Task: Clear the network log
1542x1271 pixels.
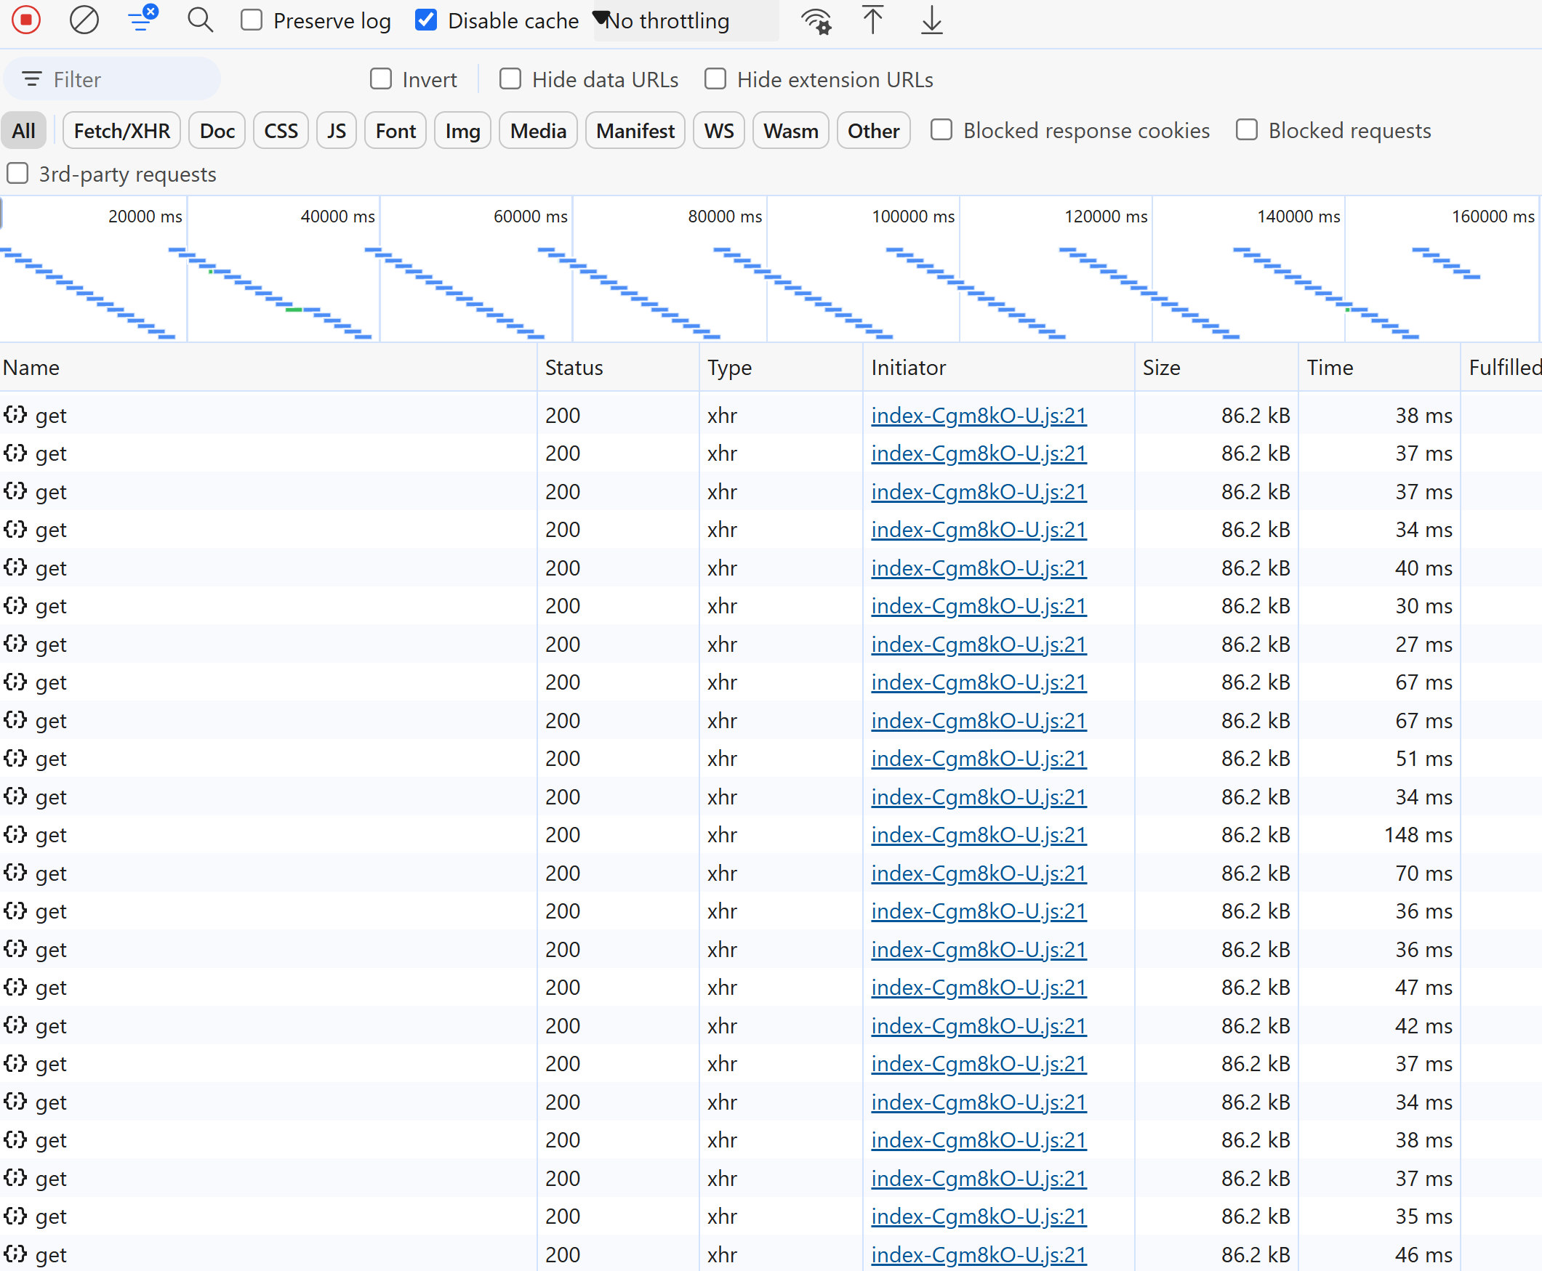Action: [x=84, y=20]
